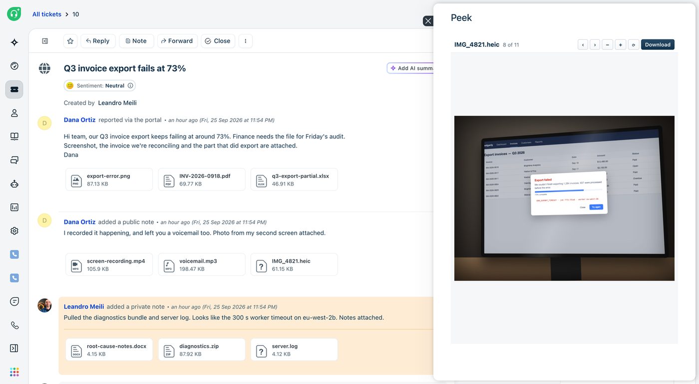This screenshot has height=384, width=699.
Task: Click Dana Ortiz avatar on first message
Action: (44, 123)
